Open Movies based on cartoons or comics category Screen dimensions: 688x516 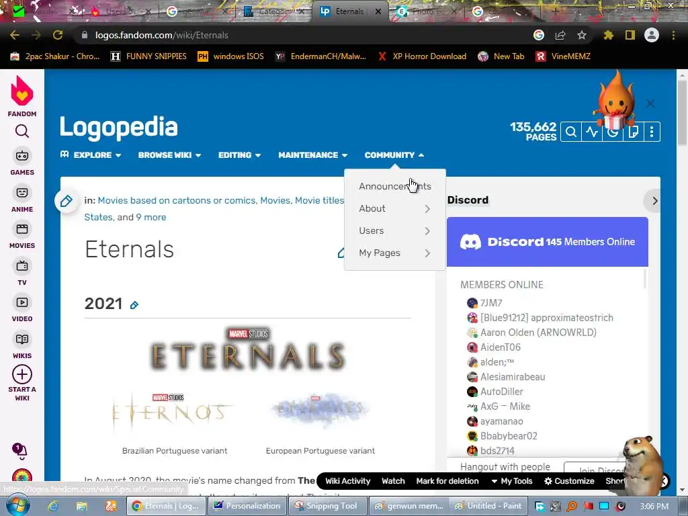[177, 200]
